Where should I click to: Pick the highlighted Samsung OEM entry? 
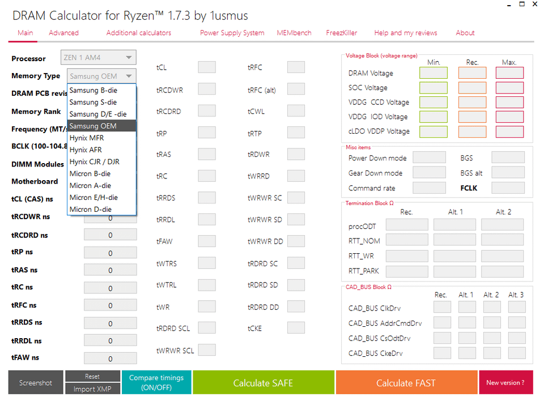(101, 126)
